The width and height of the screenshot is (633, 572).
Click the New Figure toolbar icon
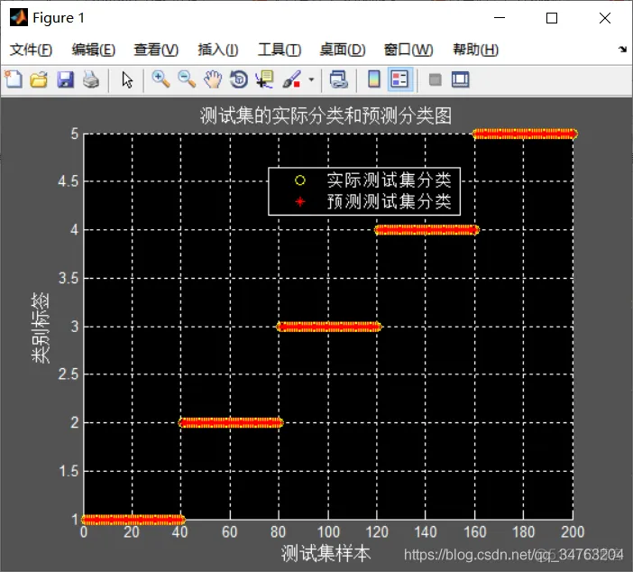(x=14, y=79)
